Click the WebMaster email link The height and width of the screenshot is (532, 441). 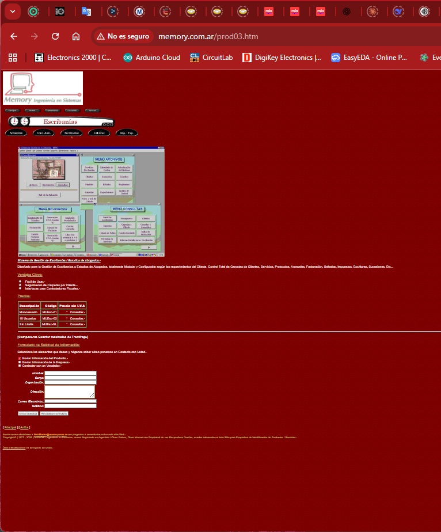50,434
